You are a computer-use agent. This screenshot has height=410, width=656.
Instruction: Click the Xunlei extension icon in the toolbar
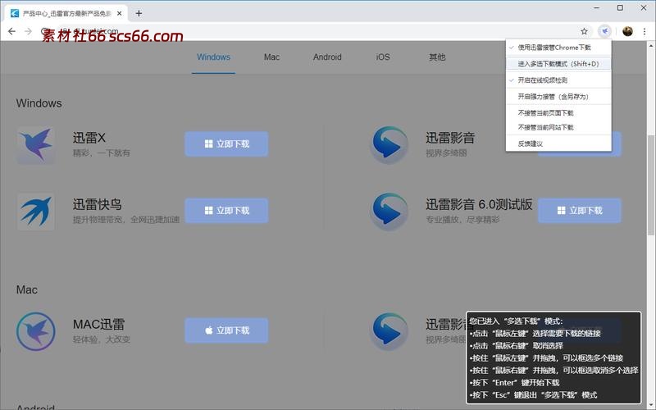pos(604,31)
